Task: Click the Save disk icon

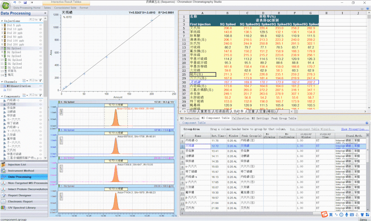Action: pyautogui.click(x=25, y=2)
